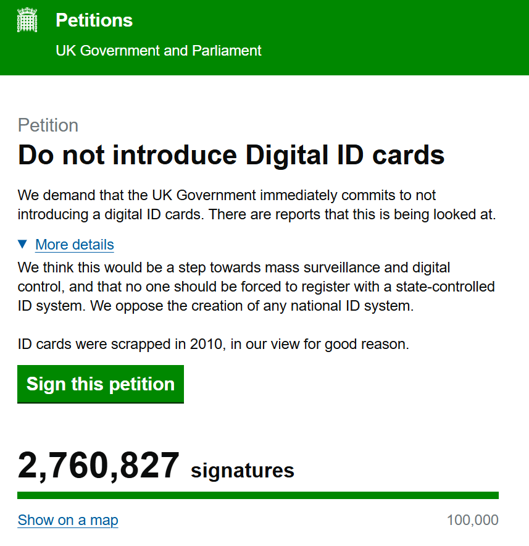This screenshot has height=546, width=529.
Task: Click the Parliament portcullis crest icon
Action: 27,20
